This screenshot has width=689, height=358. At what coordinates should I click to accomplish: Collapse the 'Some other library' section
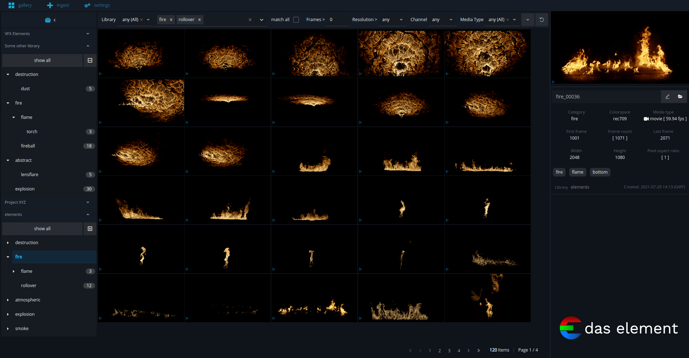tap(88, 46)
